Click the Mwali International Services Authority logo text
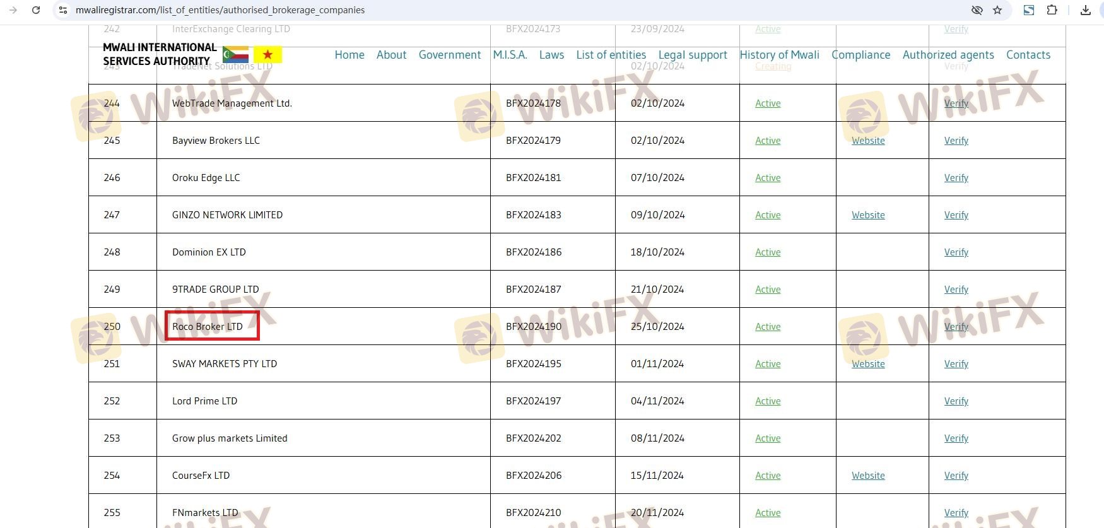The image size is (1104, 528). [x=159, y=54]
